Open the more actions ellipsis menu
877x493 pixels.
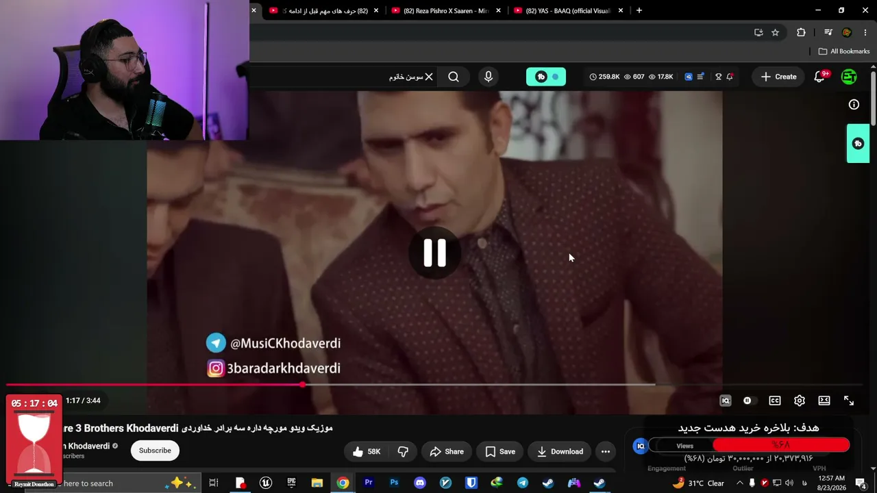(606, 451)
